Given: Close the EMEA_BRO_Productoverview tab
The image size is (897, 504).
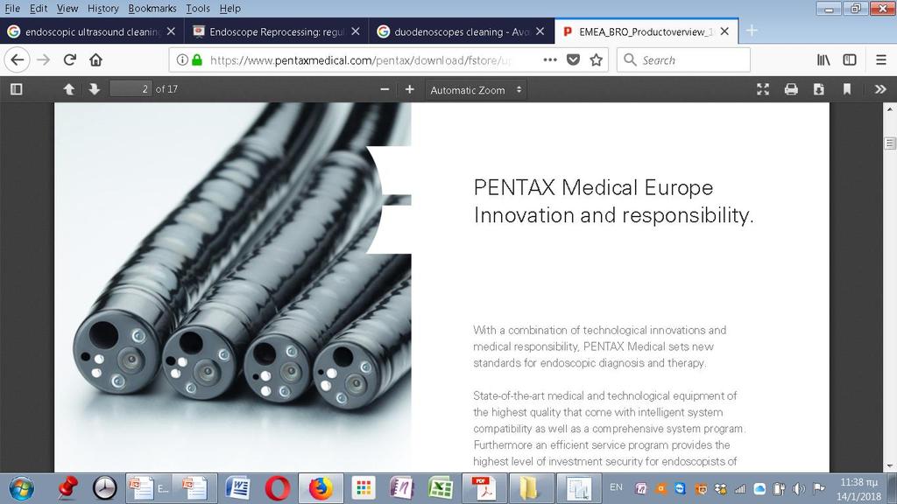Looking at the screenshot, I should click(x=724, y=31).
